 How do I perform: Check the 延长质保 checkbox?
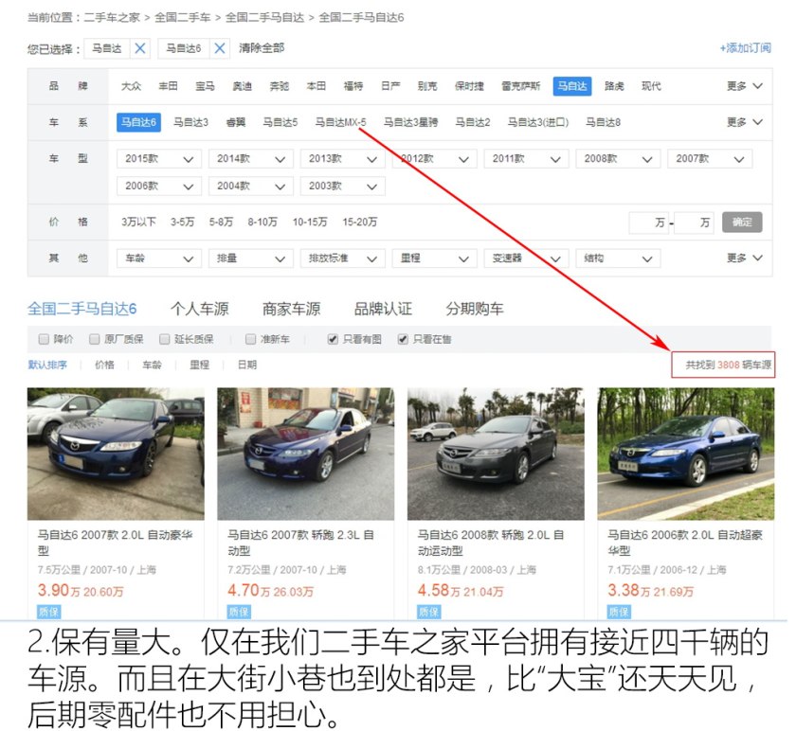click(165, 339)
